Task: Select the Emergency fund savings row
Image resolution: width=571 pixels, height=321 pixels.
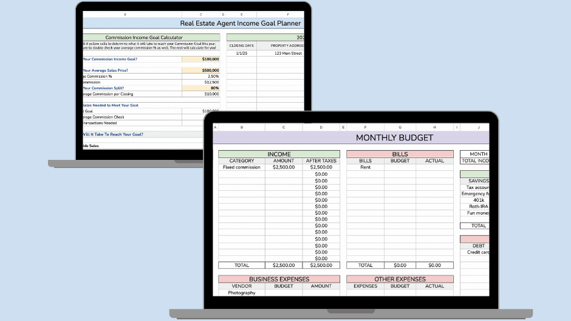Action: tap(475, 194)
